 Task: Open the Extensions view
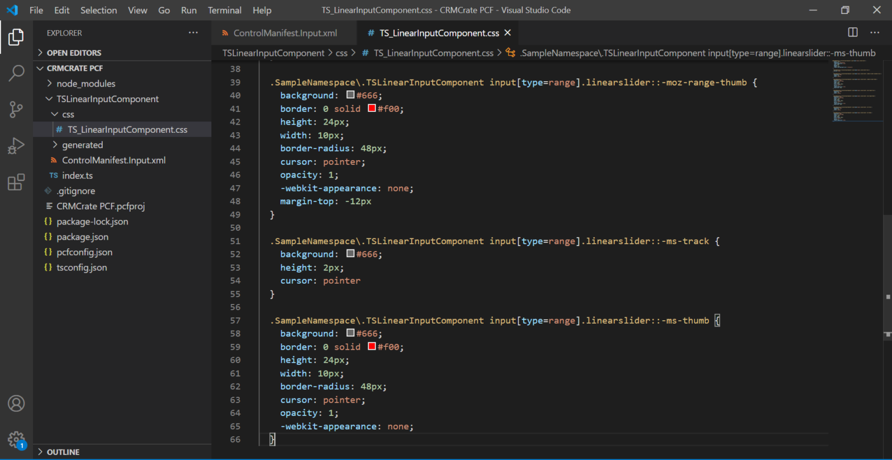pos(16,182)
